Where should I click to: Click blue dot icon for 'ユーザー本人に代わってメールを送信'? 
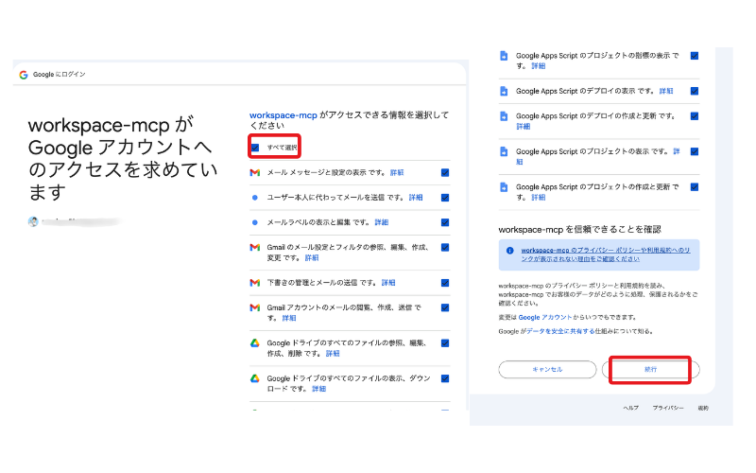tap(255, 198)
